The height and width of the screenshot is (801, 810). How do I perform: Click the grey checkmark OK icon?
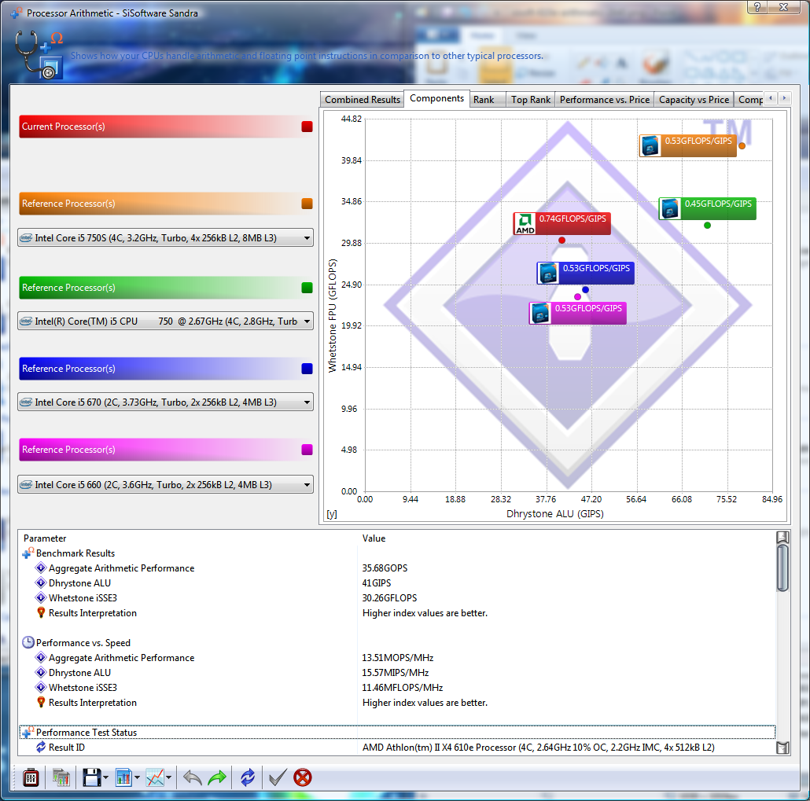[278, 777]
